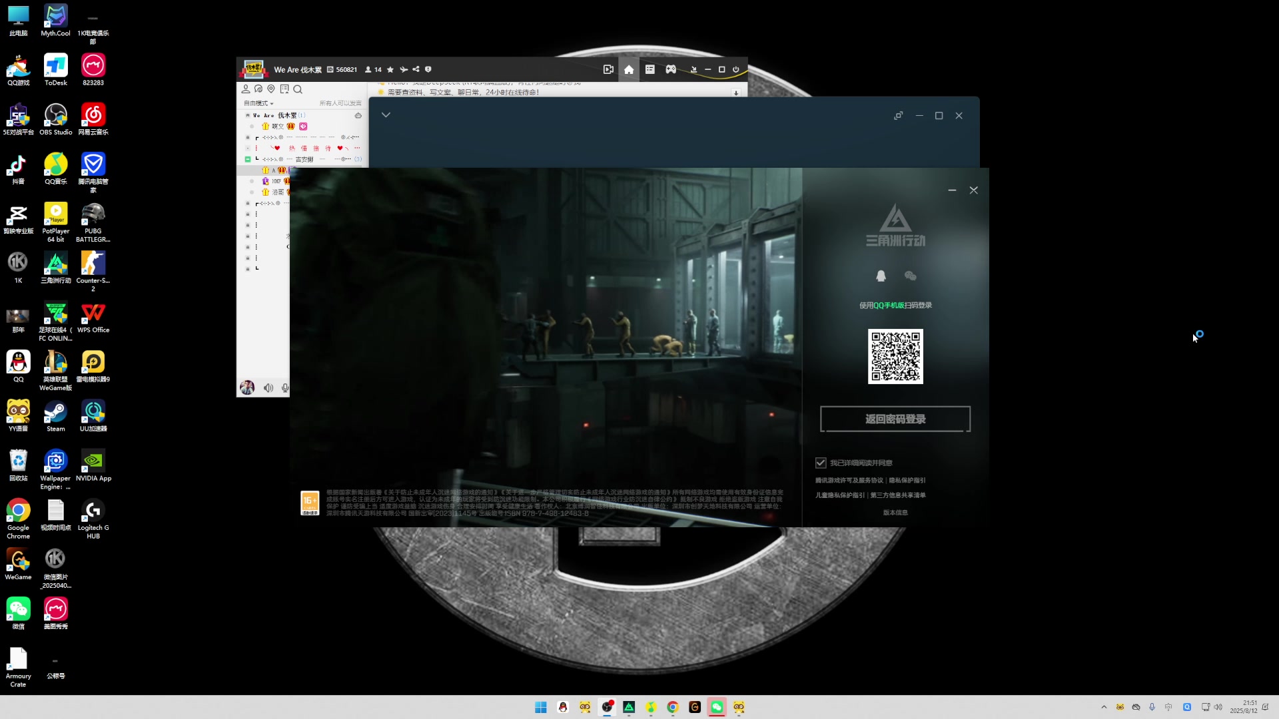Open Logitech G HUB desktop shortcut

pos(93,519)
